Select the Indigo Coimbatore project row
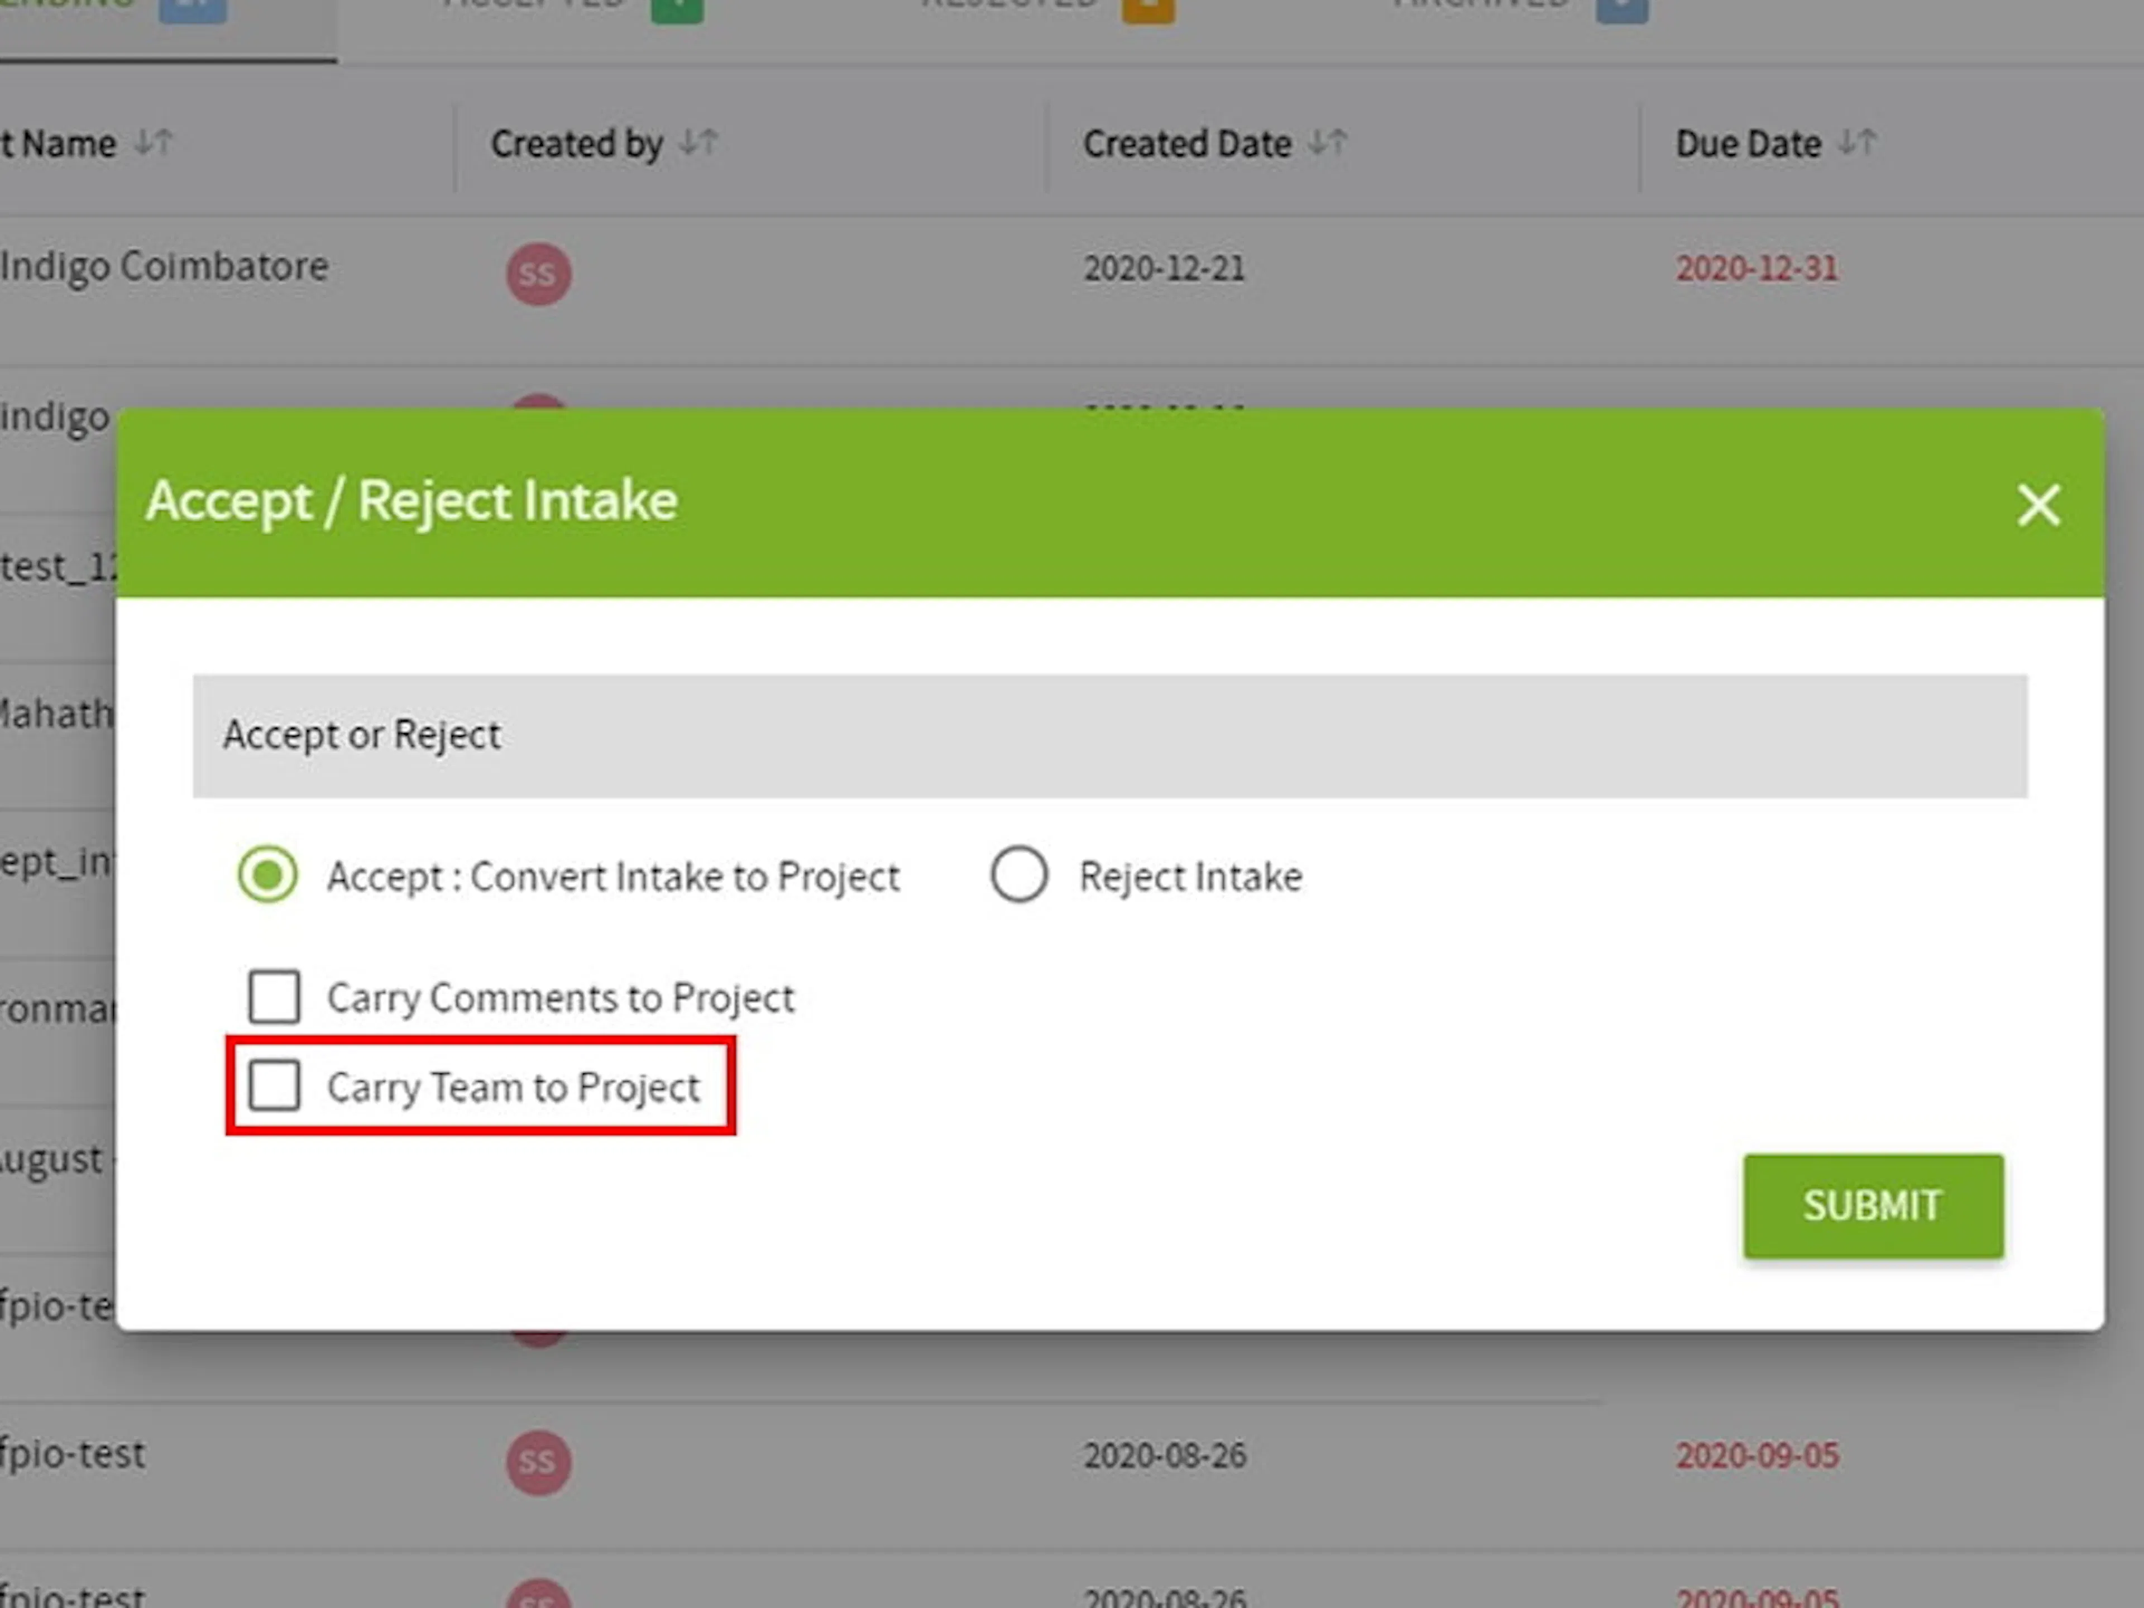This screenshot has height=1608, width=2144. pos(165,266)
